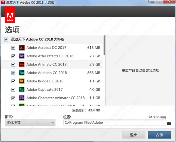Click the 616 MB size value
Screen dimensions: 176x142
click(x=94, y=48)
